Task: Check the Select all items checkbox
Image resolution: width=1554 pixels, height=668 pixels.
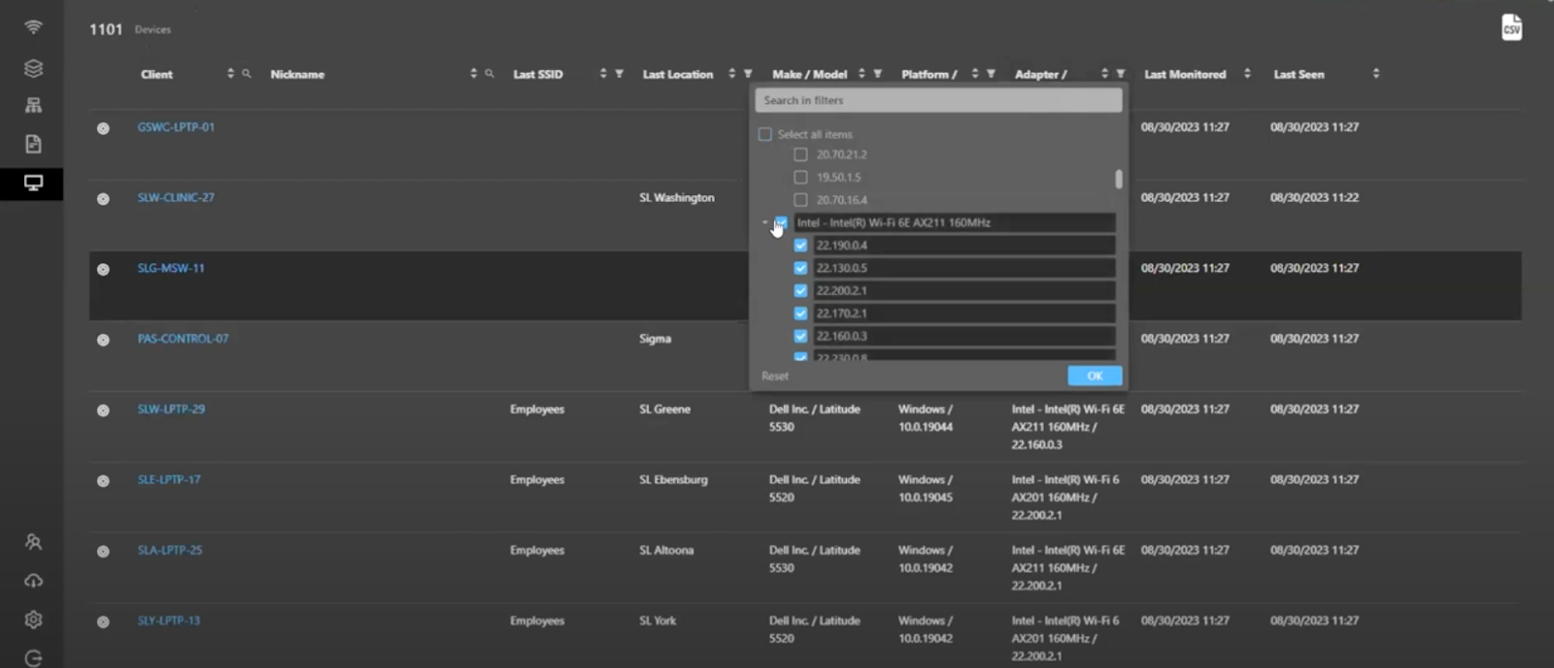Action: pos(765,134)
